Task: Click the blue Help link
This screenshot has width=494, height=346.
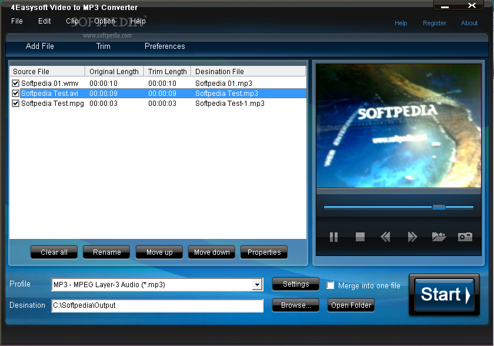Action: [400, 23]
